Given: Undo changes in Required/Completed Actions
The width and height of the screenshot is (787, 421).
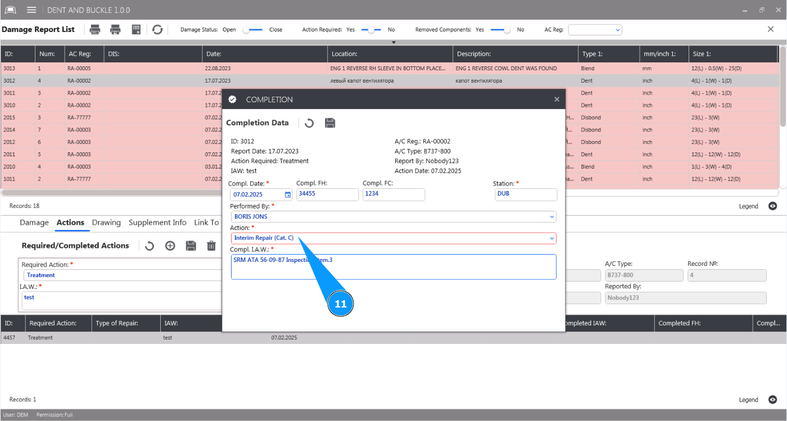Looking at the screenshot, I should 150,246.
